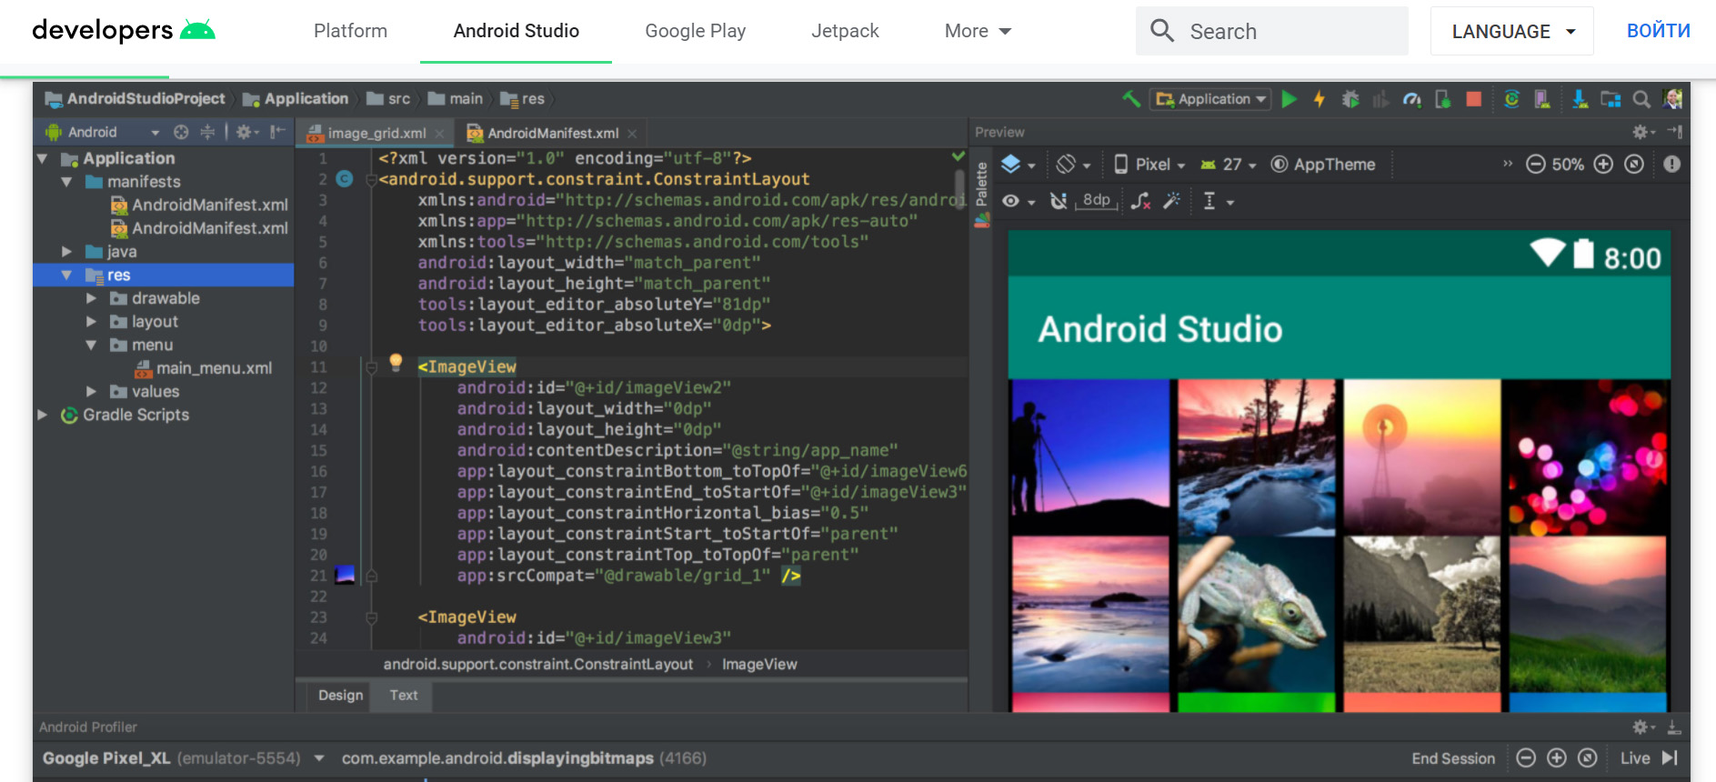Image resolution: width=1716 pixels, height=782 pixels.
Task: Open the SDK Manager download-arrow icon
Action: (x=1580, y=99)
